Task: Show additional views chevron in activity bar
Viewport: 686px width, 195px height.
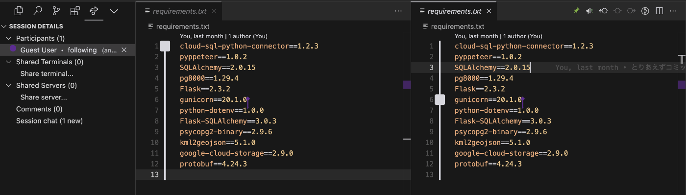Action: 114,11
